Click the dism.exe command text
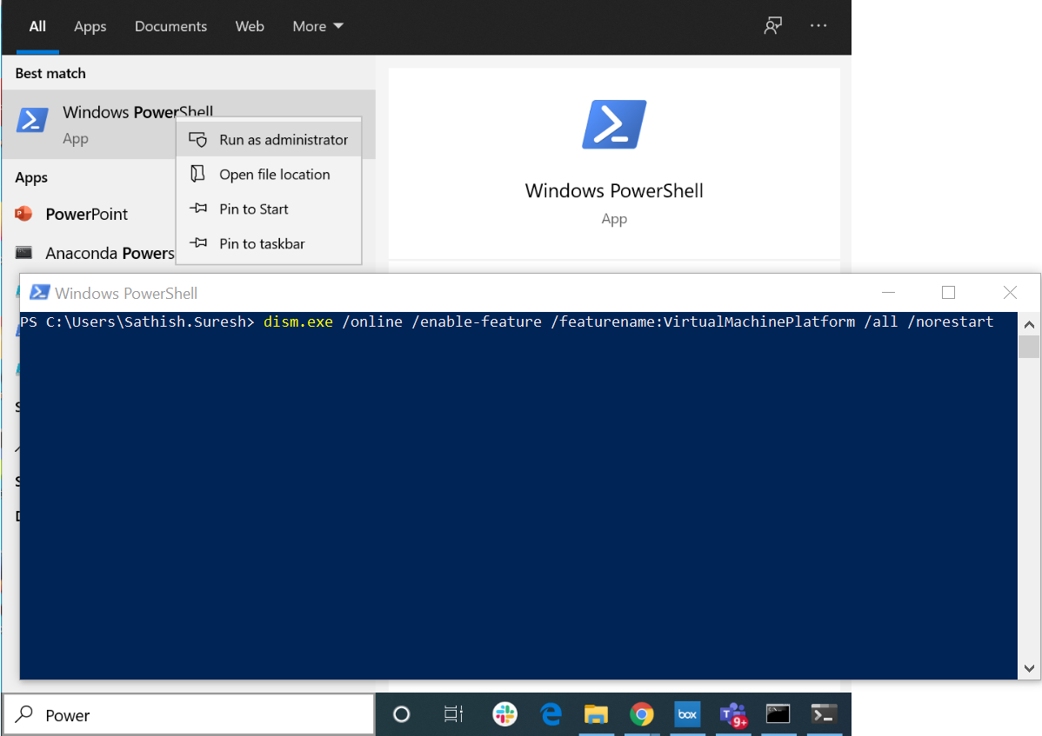 297,322
